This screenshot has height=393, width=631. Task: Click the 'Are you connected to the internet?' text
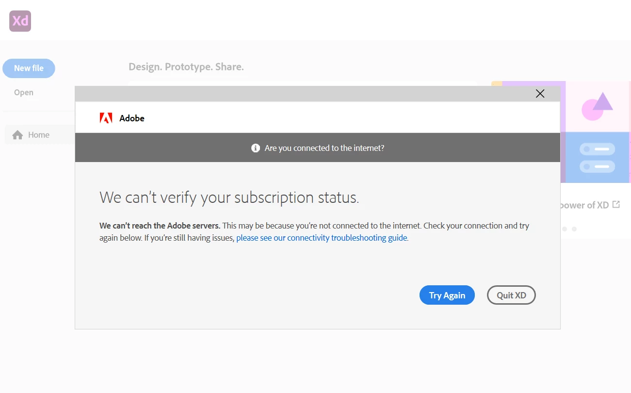pyautogui.click(x=324, y=148)
